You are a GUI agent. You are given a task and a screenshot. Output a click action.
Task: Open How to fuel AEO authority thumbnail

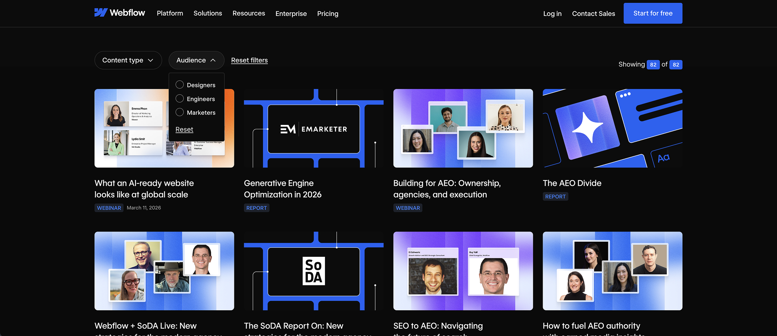pyautogui.click(x=612, y=271)
